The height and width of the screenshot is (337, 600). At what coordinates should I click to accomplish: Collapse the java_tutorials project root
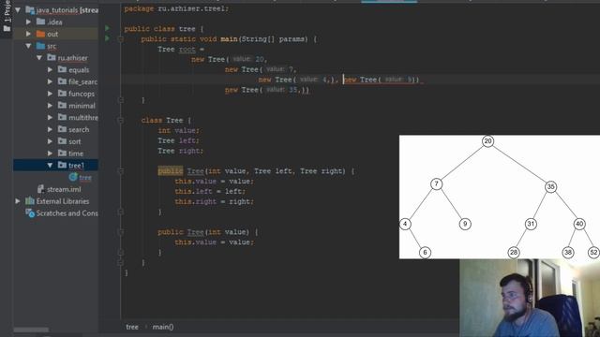coord(18,10)
